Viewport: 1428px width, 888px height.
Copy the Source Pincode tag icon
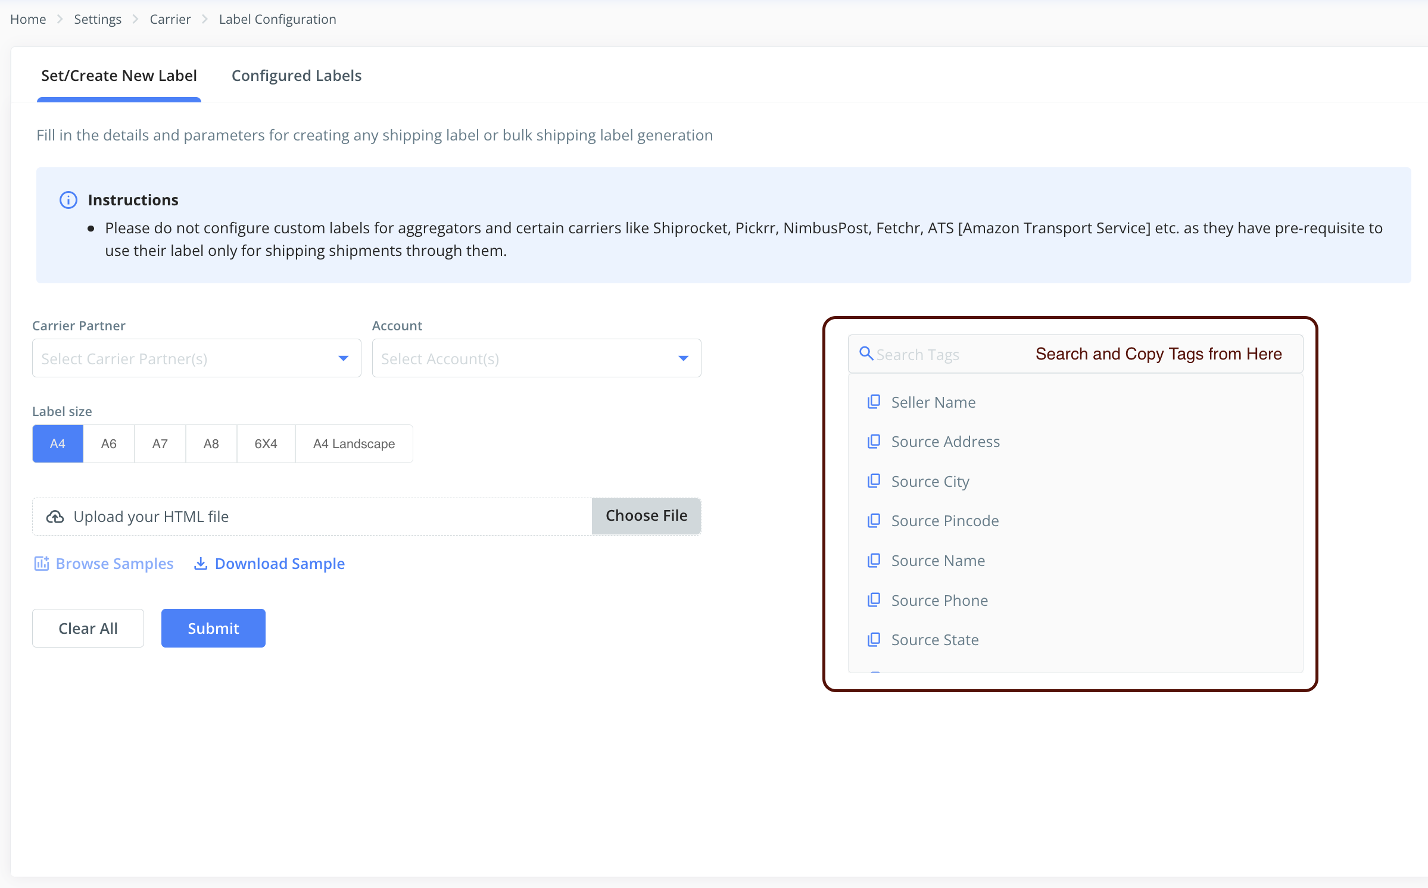coord(874,521)
